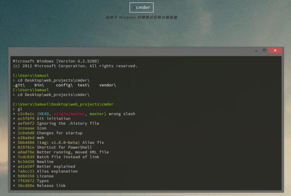Click the red 'origin/master' ref label
This screenshot has width=291, height=196.
[69, 114]
